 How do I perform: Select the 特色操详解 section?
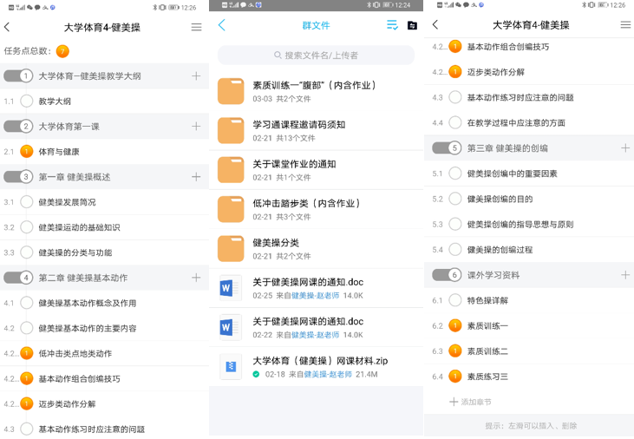coord(487,300)
